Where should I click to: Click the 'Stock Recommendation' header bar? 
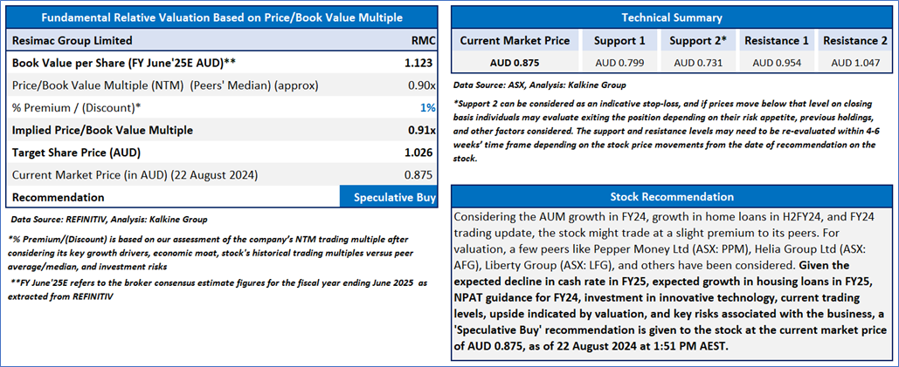671,197
